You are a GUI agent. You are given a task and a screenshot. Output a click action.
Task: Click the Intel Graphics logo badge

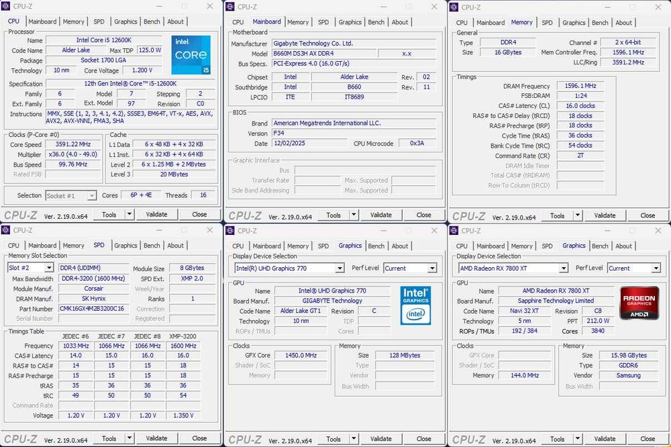click(415, 305)
